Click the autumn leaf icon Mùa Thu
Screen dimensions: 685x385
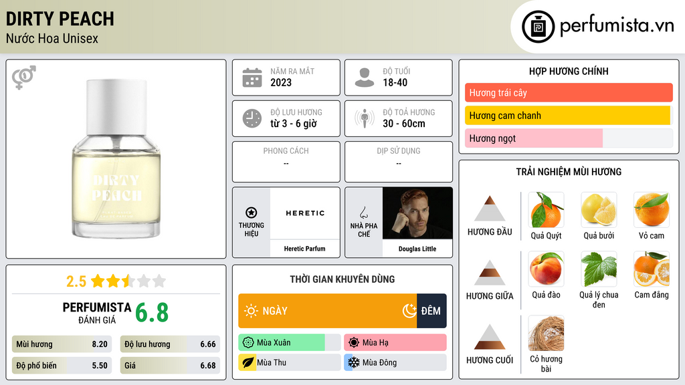(x=248, y=363)
